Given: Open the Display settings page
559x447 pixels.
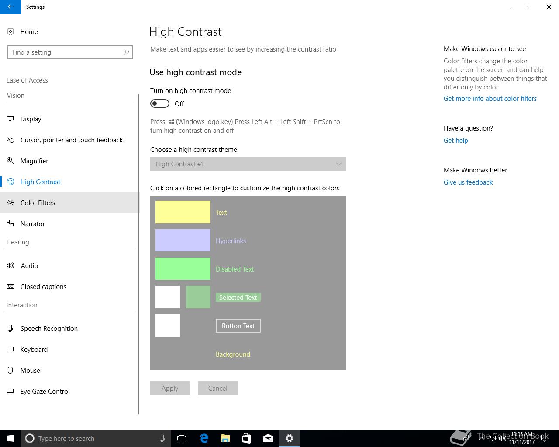Looking at the screenshot, I should pos(70,119).
